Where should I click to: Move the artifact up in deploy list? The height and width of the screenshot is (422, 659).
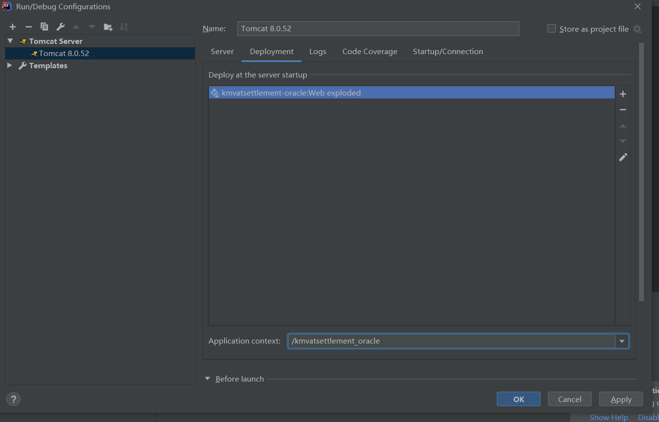point(622,126)
